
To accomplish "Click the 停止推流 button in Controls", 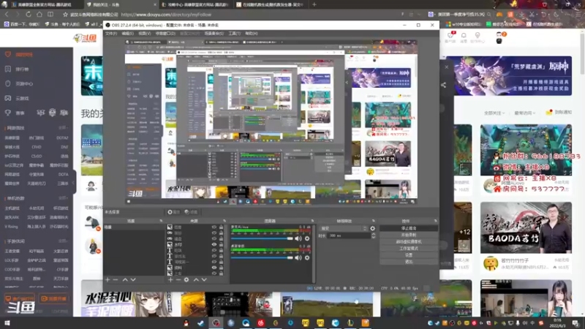I will pos(409,228).
